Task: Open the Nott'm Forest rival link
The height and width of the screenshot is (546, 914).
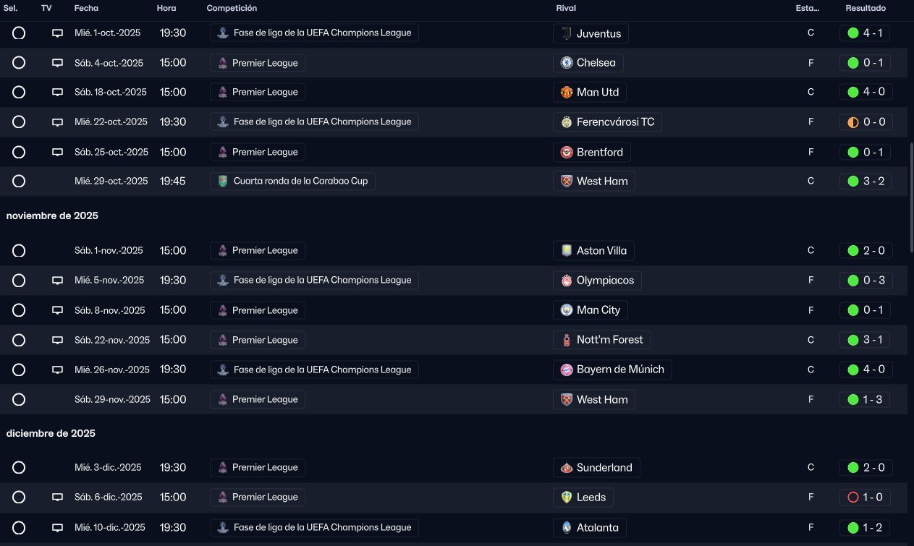Action: [x=601, y=340]
